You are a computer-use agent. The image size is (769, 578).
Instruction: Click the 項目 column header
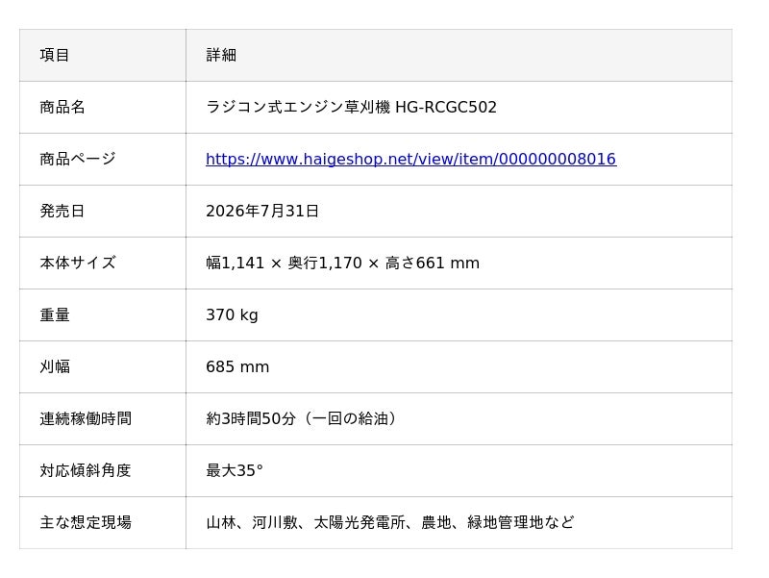pos(55,55)
